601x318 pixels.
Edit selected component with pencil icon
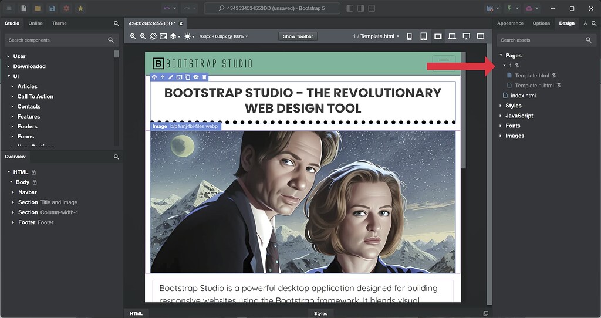click(x=171, y=77)
